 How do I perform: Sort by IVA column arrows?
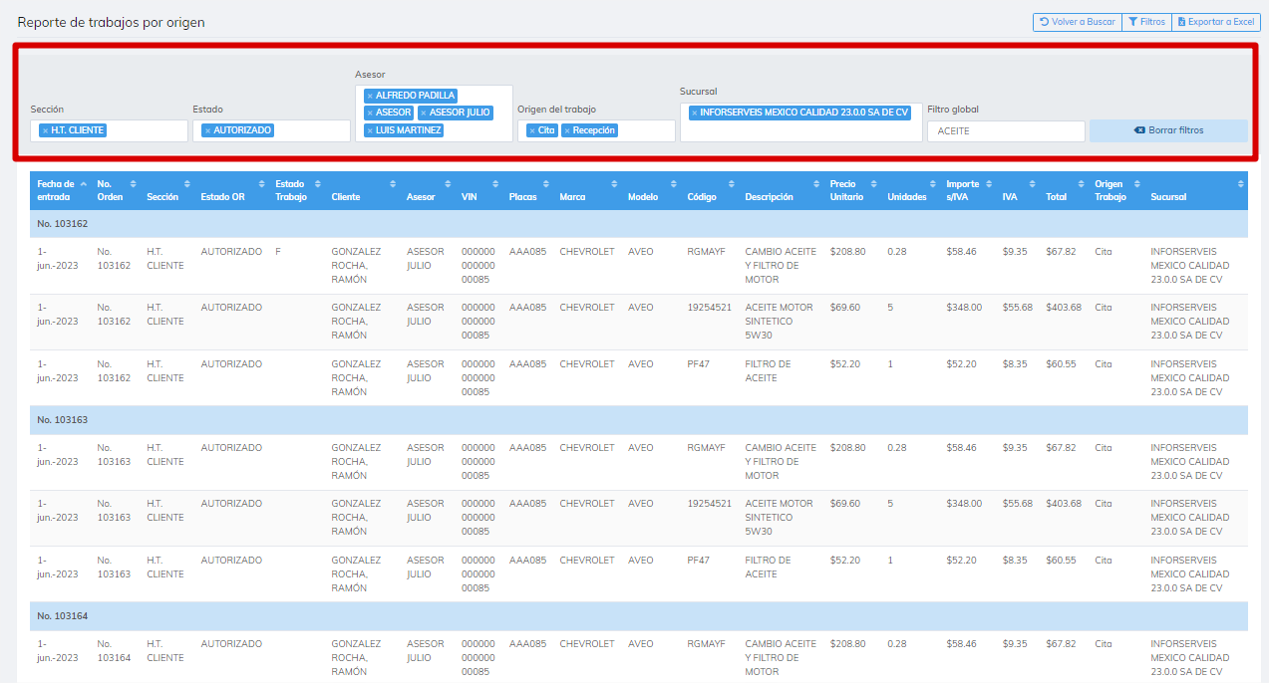click(1034, 184)
